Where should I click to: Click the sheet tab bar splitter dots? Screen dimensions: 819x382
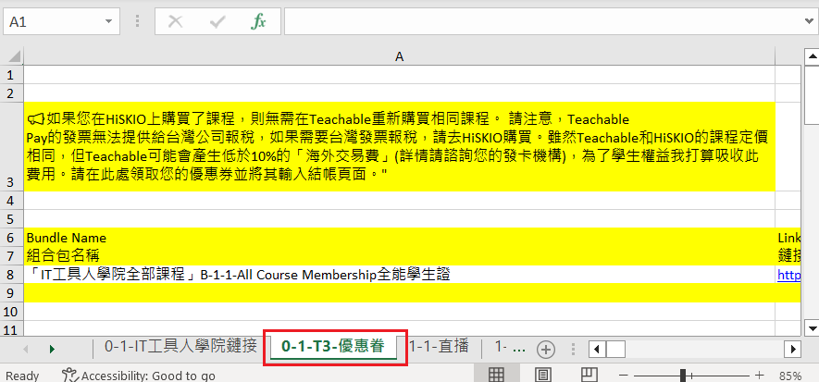tap(573, 349)
